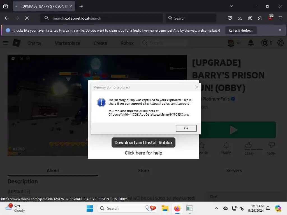Click Refresh Firefox button

(x=241, y=30)
